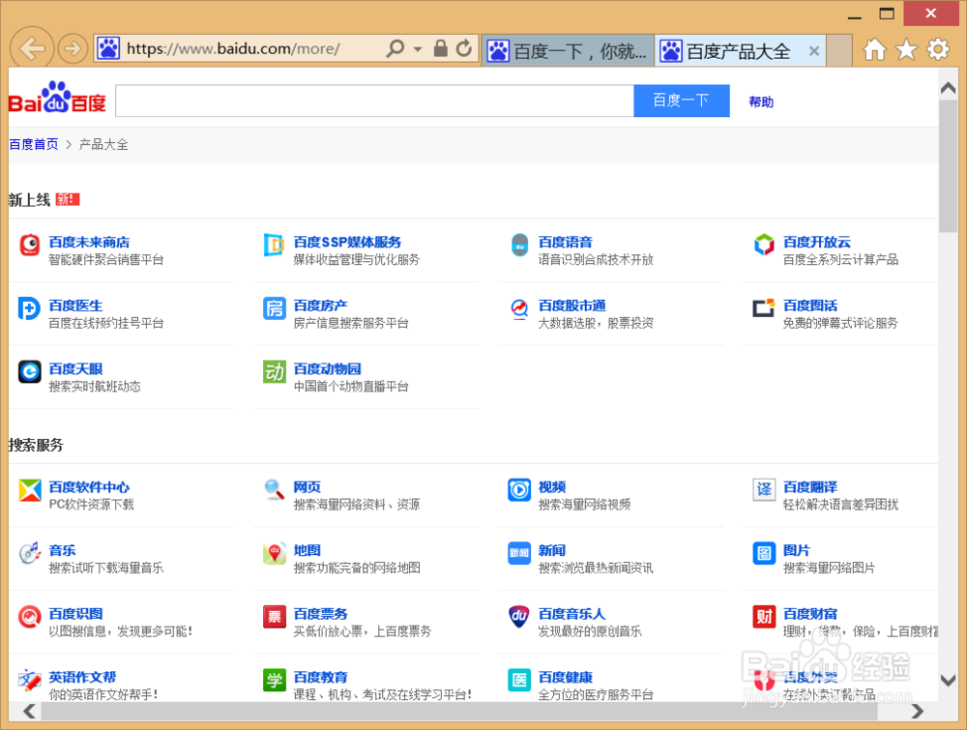Close the 百度产品大全 tab

[814, 51]
